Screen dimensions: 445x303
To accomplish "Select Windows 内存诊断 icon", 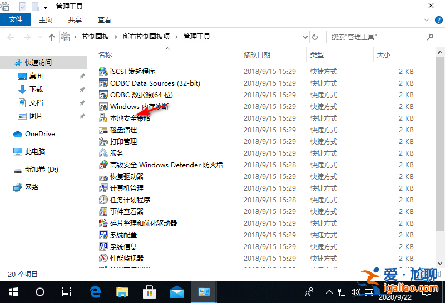I will point(103,106).
